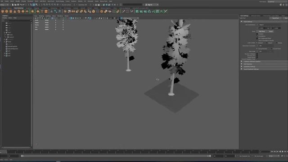Viewport: 288px width, 162px height.
Task: Toggle the Orientation pivot checkbox
Action: coord(257,36)
